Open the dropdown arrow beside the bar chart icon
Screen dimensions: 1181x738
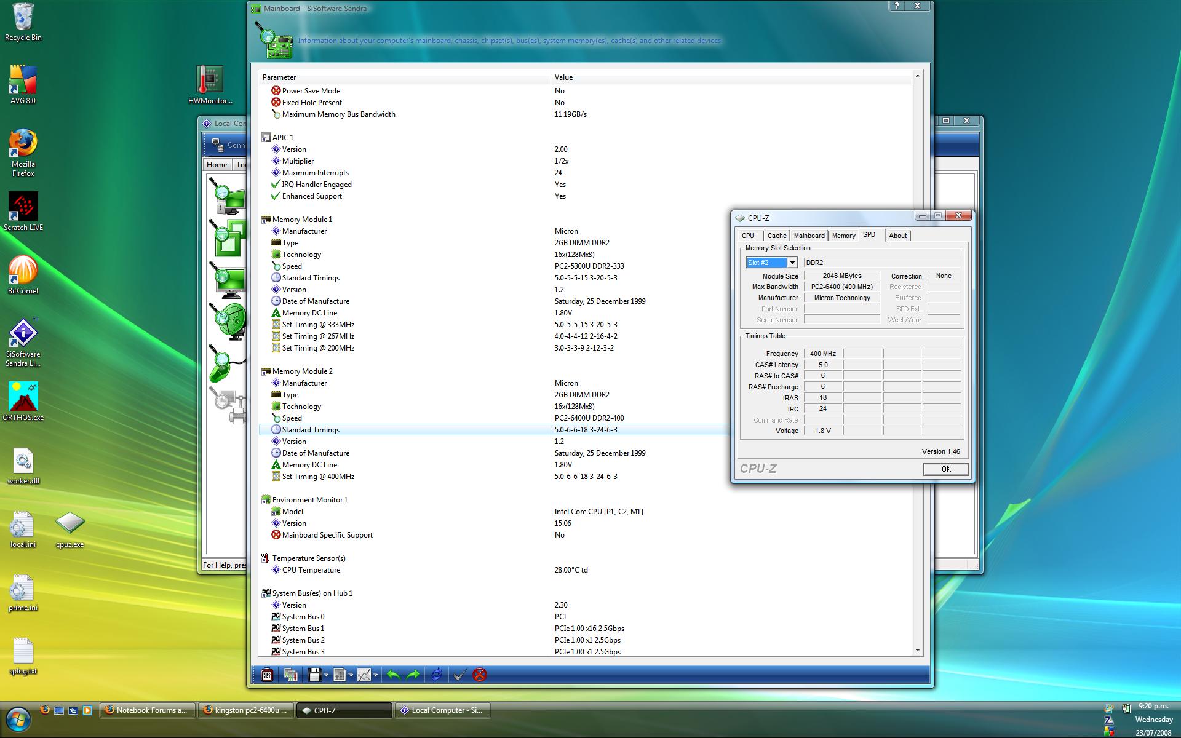pyautogui.click(x=351, y=675)
